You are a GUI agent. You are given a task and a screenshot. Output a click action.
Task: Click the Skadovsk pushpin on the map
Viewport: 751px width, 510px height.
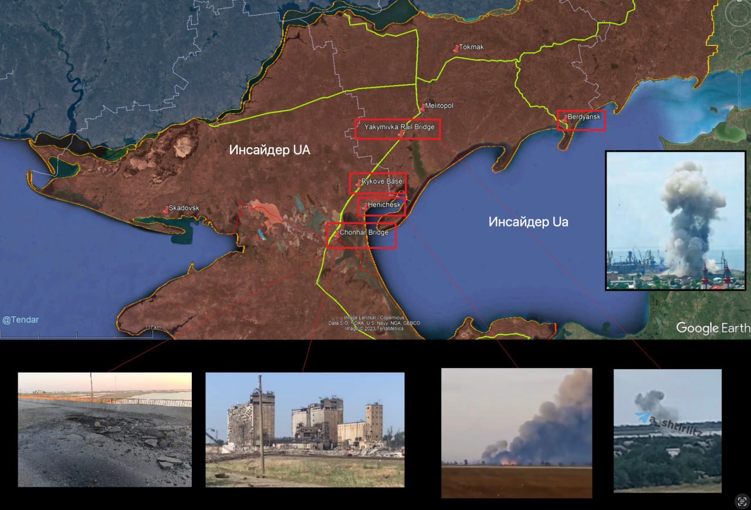(x=165, y=210)
